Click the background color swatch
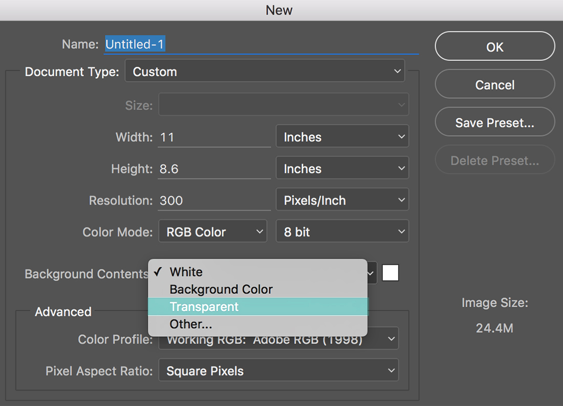The image size is (563, 406). pos(391,273)
